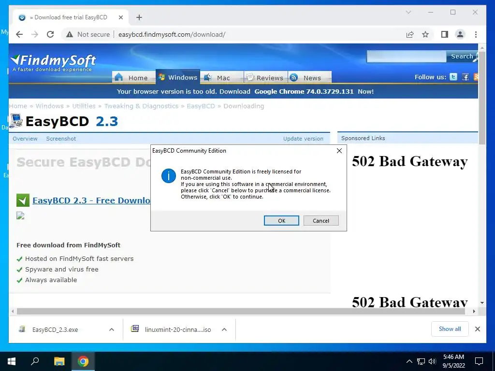Click the address bar URL

point(172,34)
